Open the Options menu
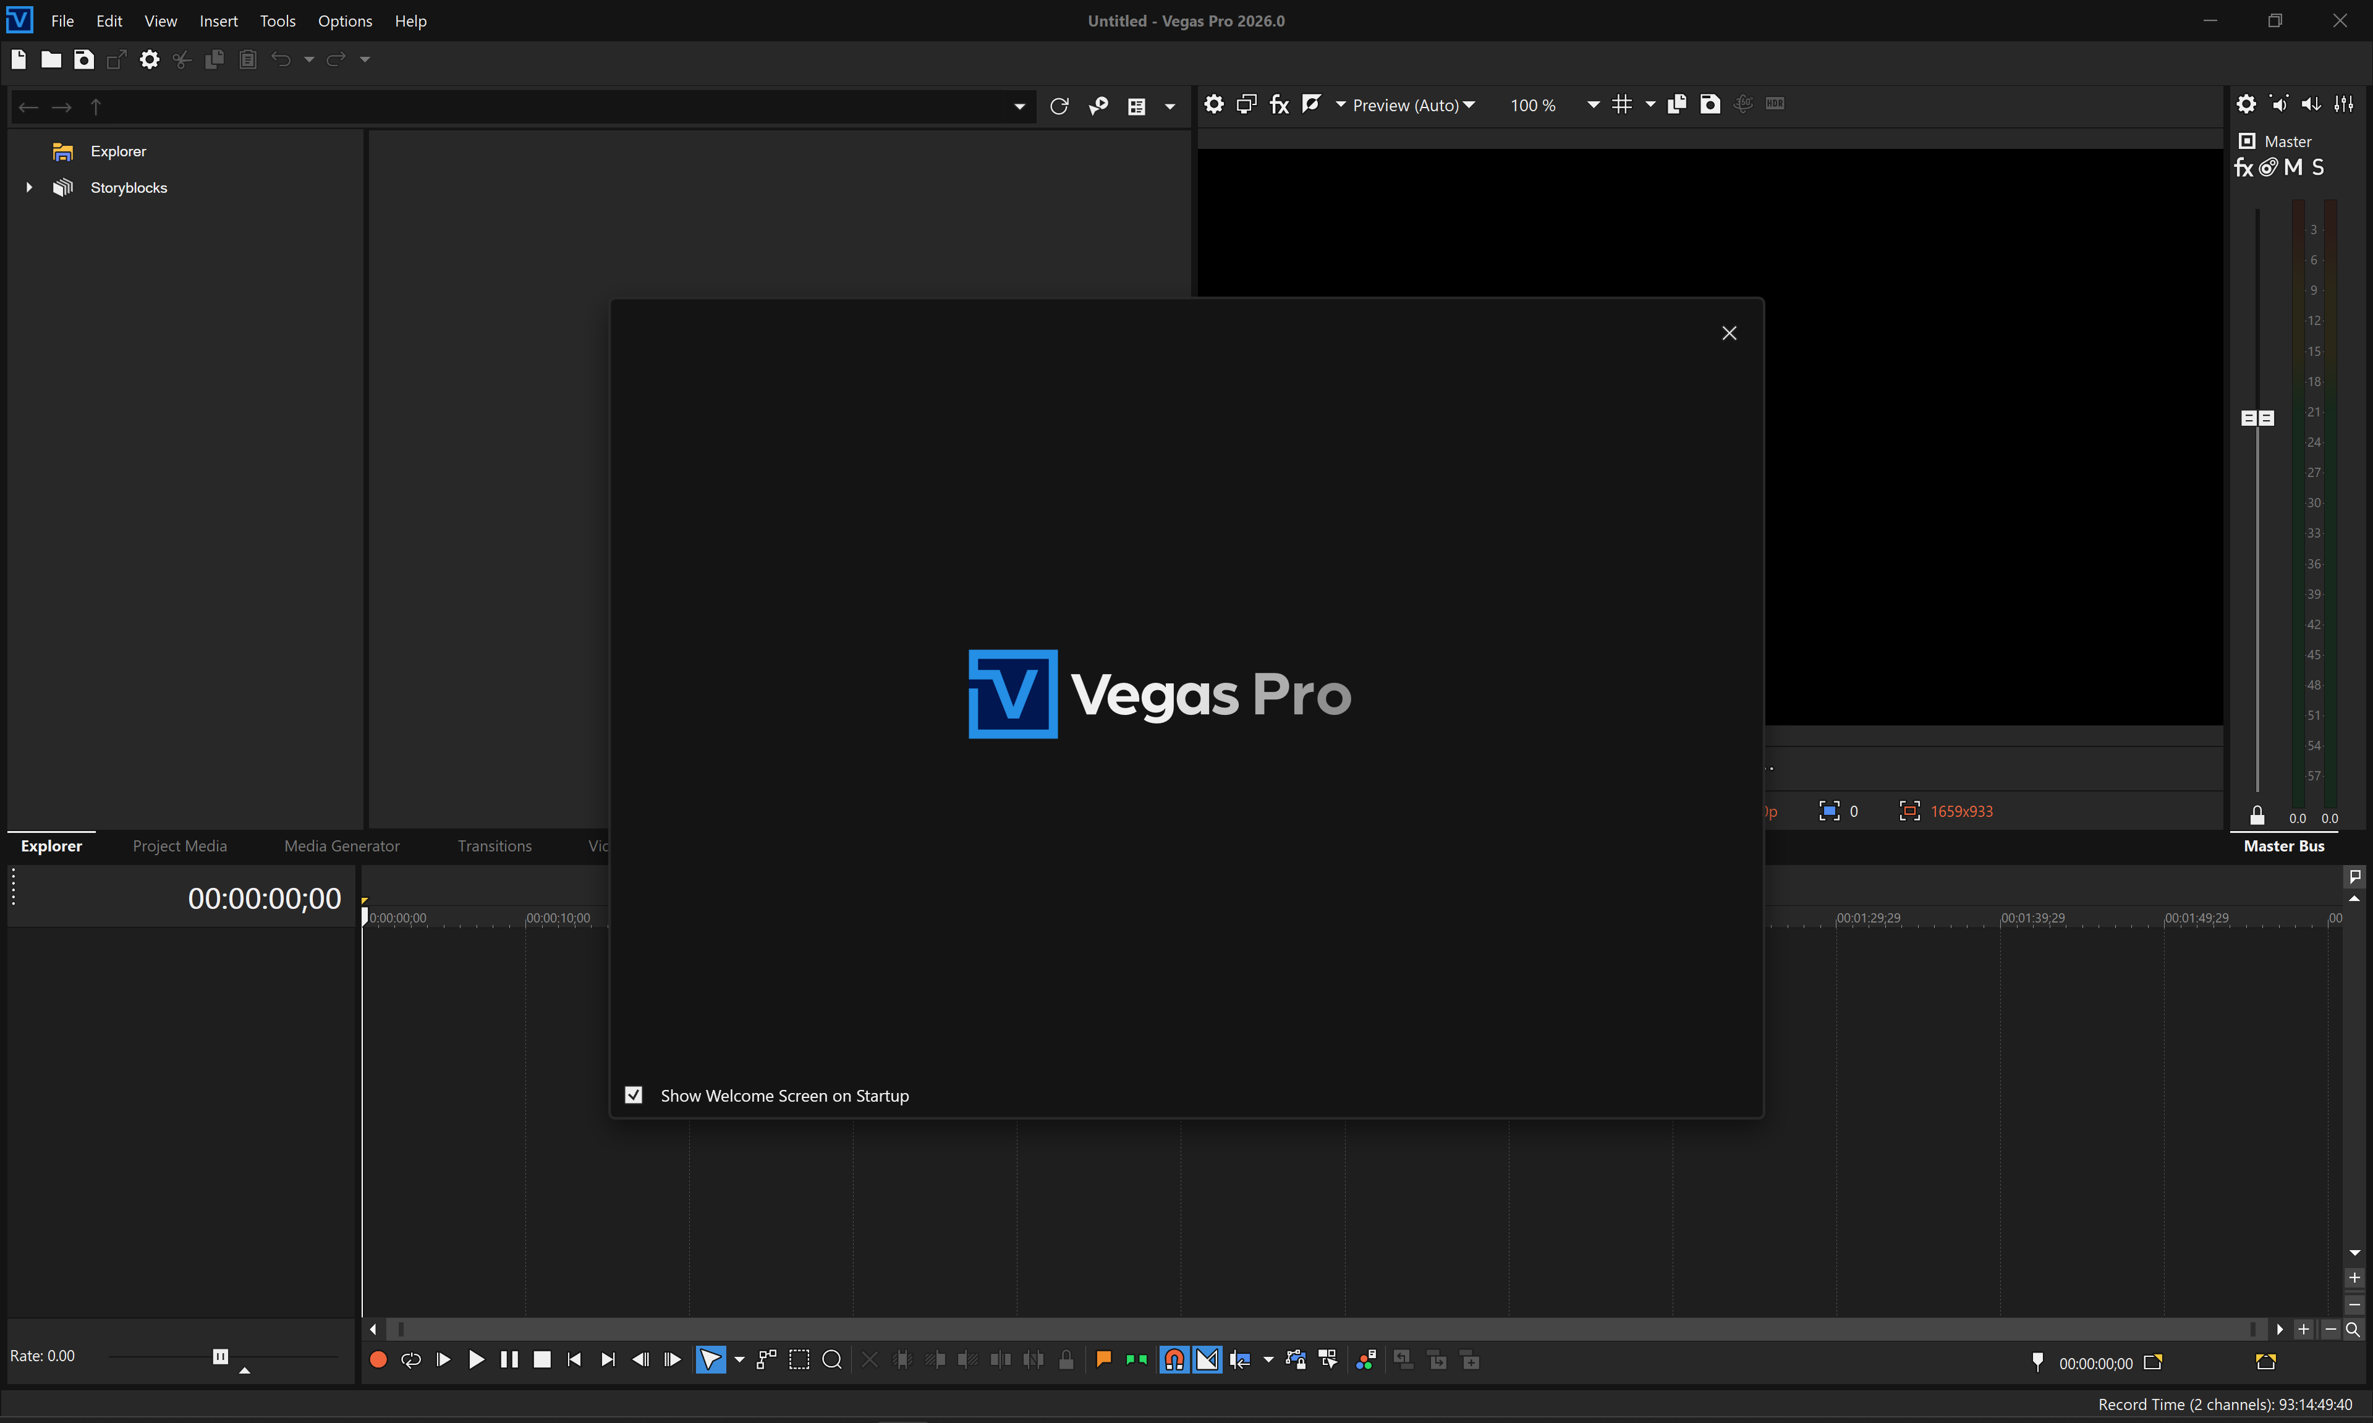This screenshot has height=1423, width=2373. point(346,21)
